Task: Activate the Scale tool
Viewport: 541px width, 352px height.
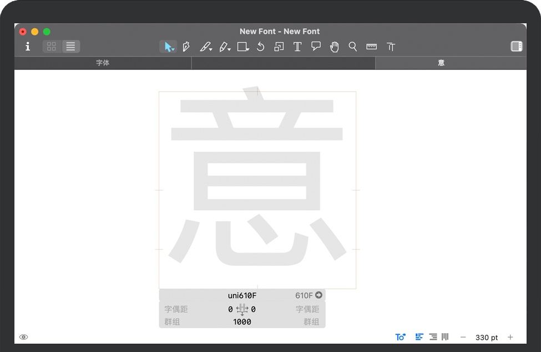Action: click(279, 47)
